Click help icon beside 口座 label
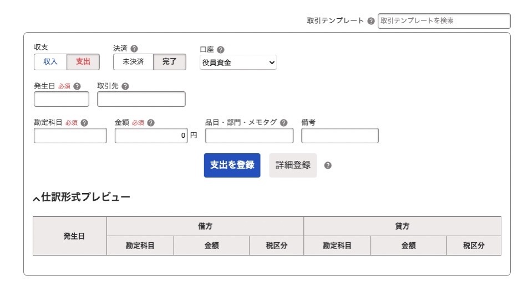This screenshot has width=528, height=302. [221, 50]
